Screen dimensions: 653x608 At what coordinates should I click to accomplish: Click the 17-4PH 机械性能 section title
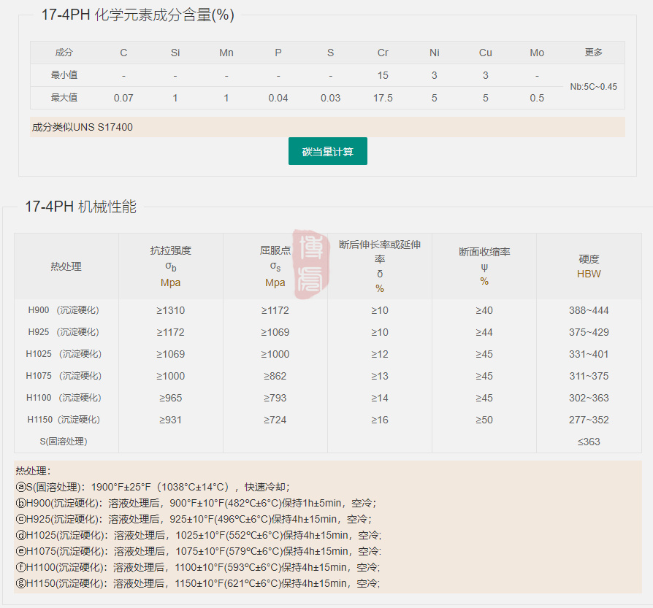click(x=80, y=207)
